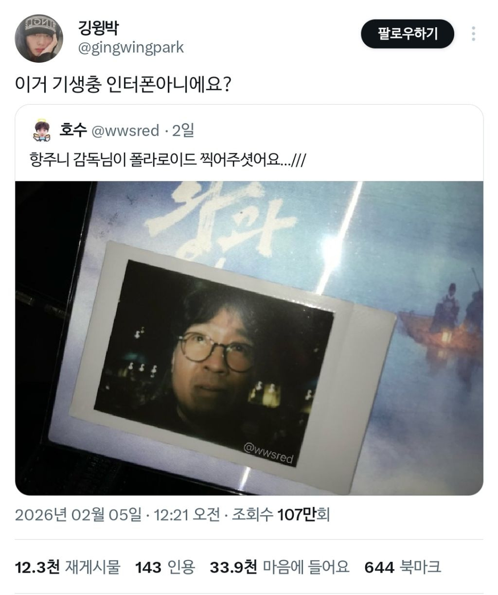Open the @wwsred handle in quoted tweet

coord(125,130)
